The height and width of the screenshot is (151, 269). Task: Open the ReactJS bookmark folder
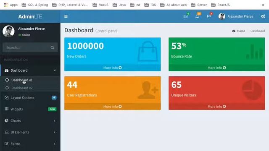pos(220,5)
